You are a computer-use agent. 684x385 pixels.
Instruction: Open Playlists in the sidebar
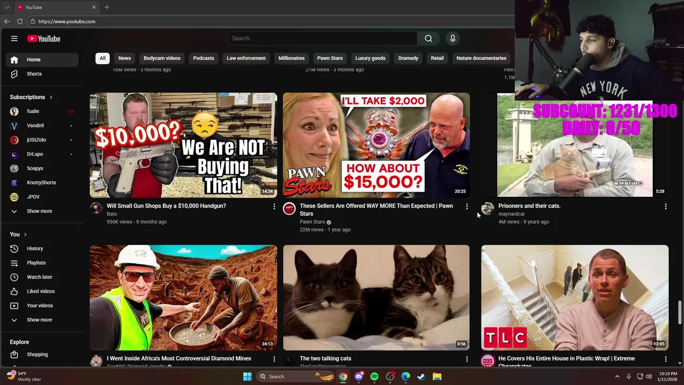pos(42,263)
